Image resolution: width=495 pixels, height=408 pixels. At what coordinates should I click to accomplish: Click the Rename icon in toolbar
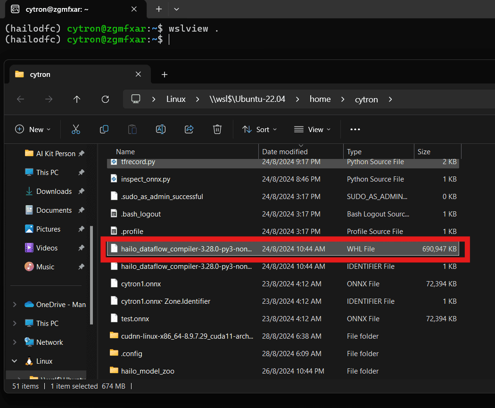(x=161, y=129)
